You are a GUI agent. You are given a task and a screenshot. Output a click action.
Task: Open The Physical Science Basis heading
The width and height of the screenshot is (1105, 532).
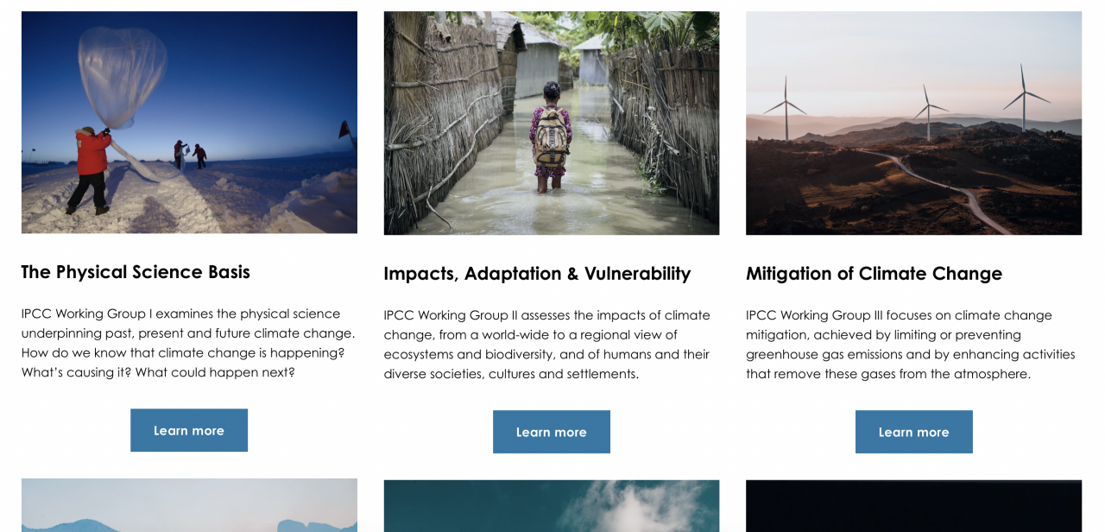pos(136,272)
